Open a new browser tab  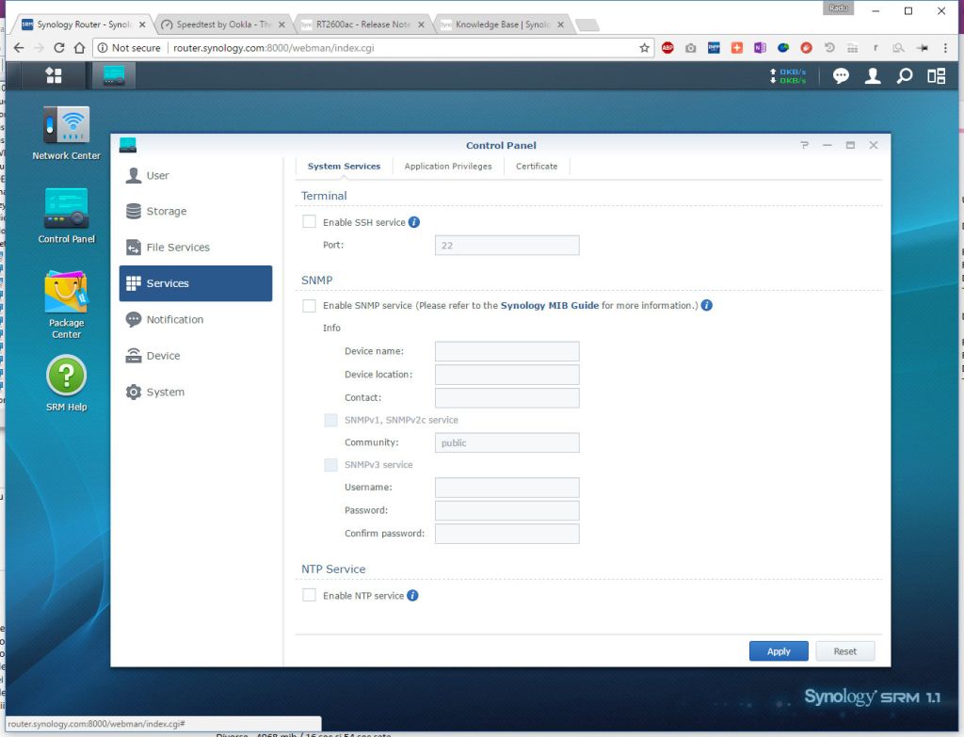[x=587, y=24]
